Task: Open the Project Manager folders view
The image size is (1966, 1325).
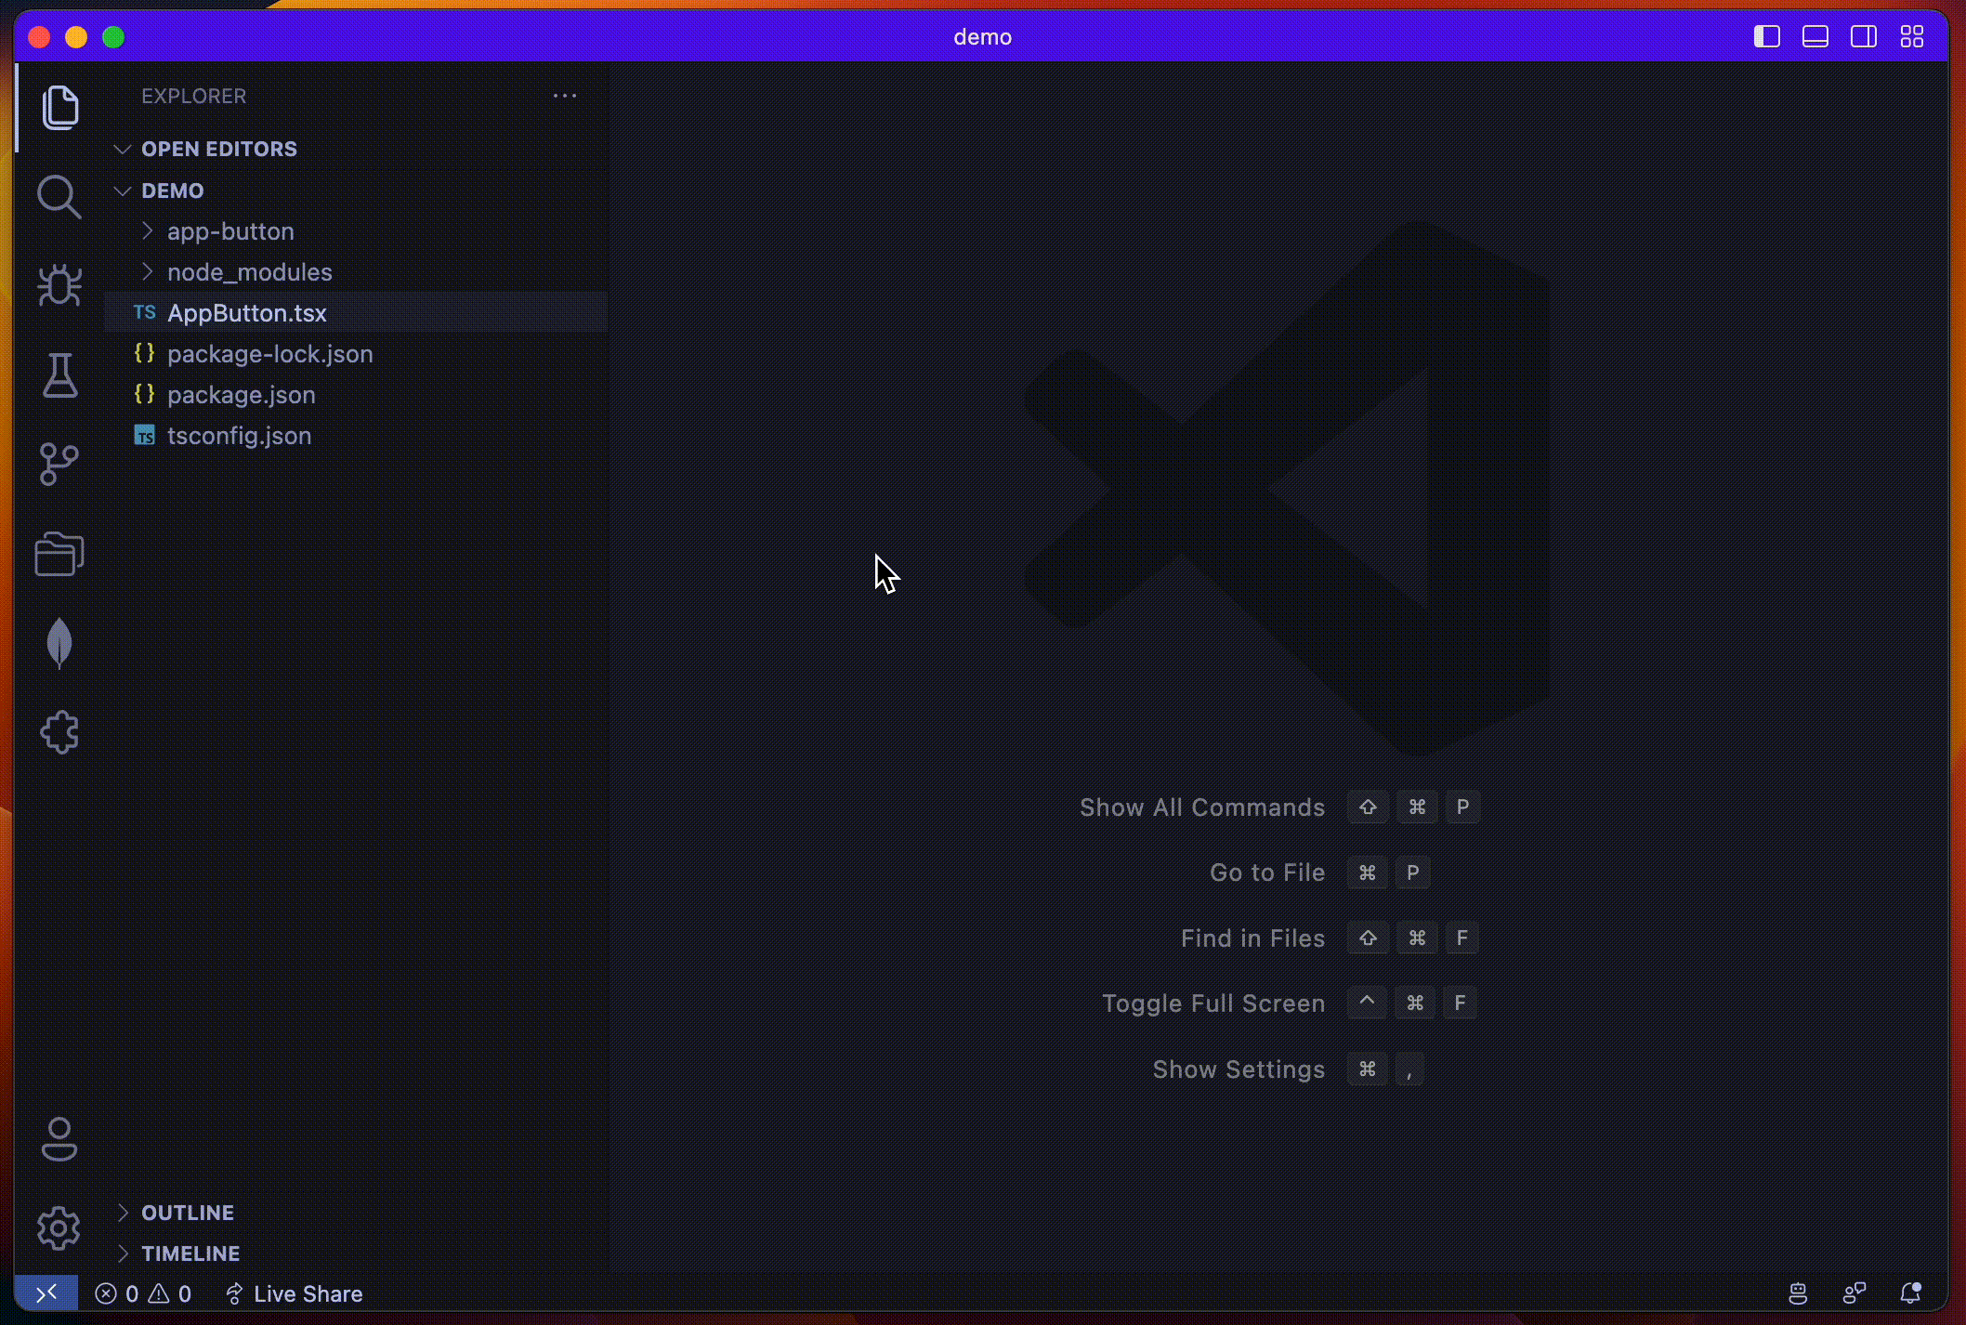Action: 59,554
